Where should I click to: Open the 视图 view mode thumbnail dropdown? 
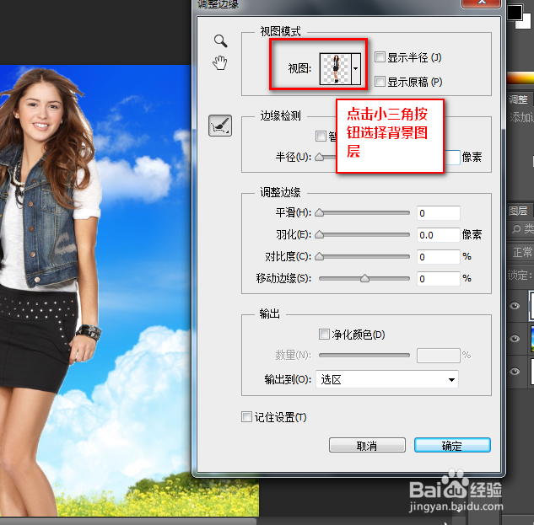click(x=356, y=69)
